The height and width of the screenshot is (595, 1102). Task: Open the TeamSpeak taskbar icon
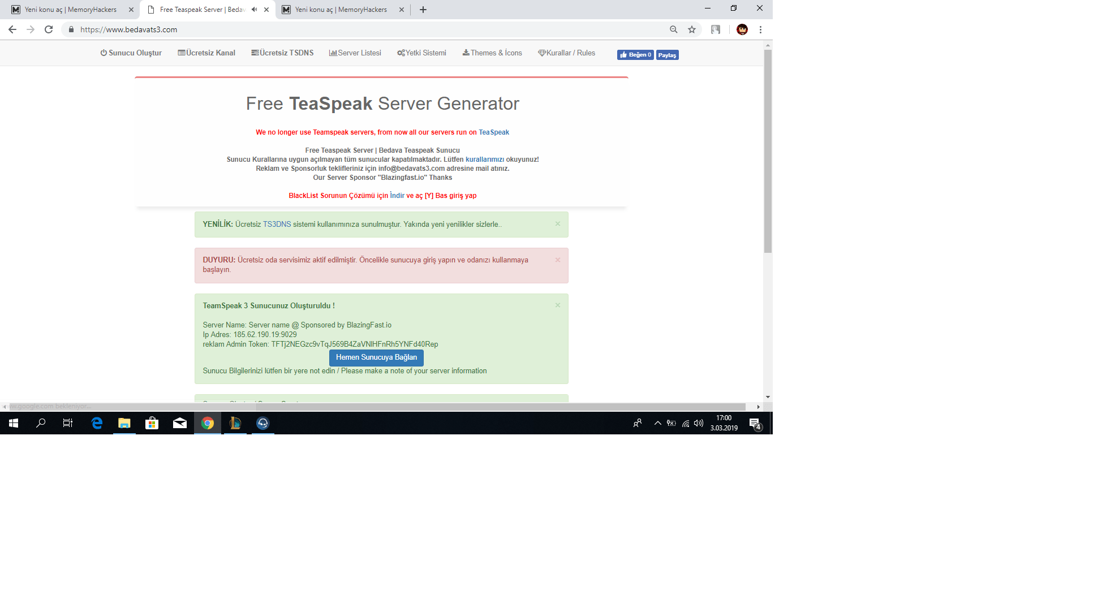[263, 423]
